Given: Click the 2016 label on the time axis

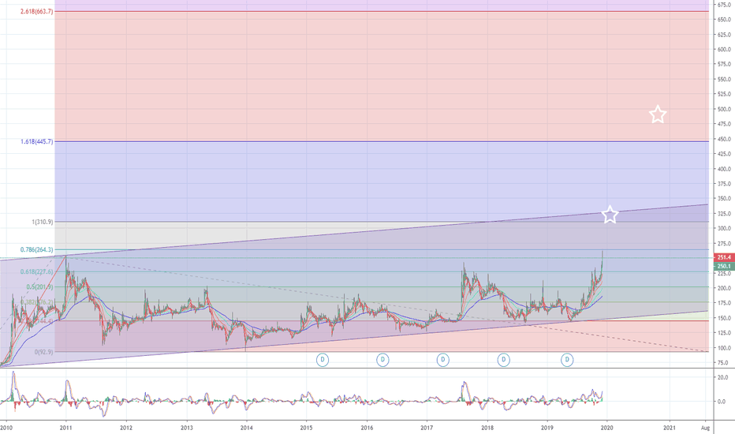Looking at the screenshot, I should point(367,428).
